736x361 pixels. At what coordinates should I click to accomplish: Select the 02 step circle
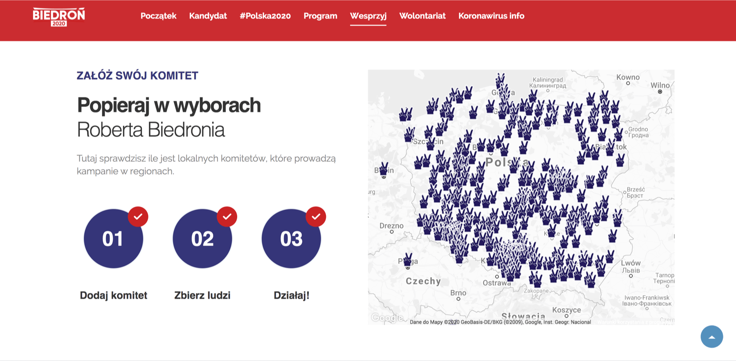[x=202, y=239]
